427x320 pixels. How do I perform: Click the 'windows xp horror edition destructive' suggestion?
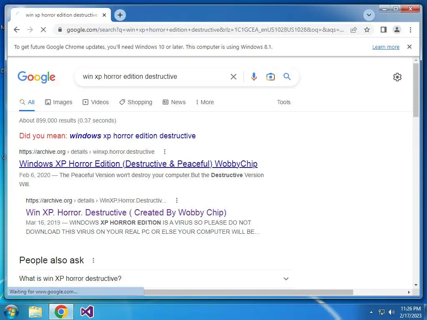point(133,136)
